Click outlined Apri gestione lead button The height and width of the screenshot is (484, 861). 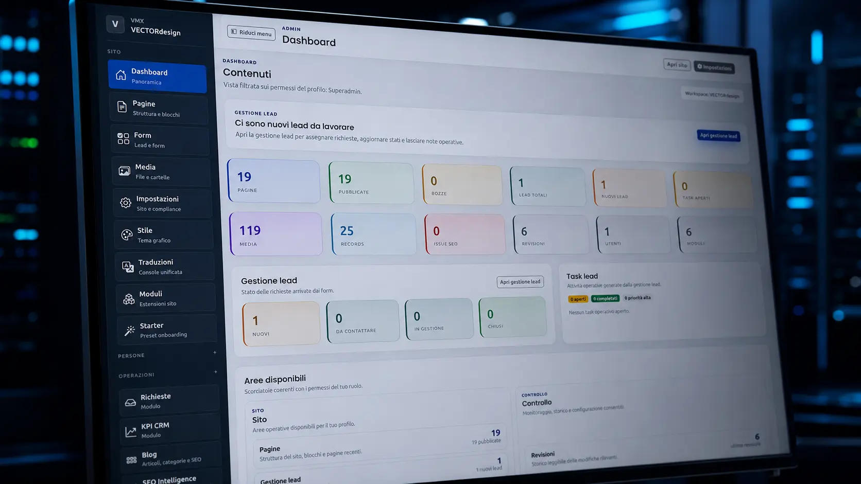pyautogui.click(x=520, y=282)
